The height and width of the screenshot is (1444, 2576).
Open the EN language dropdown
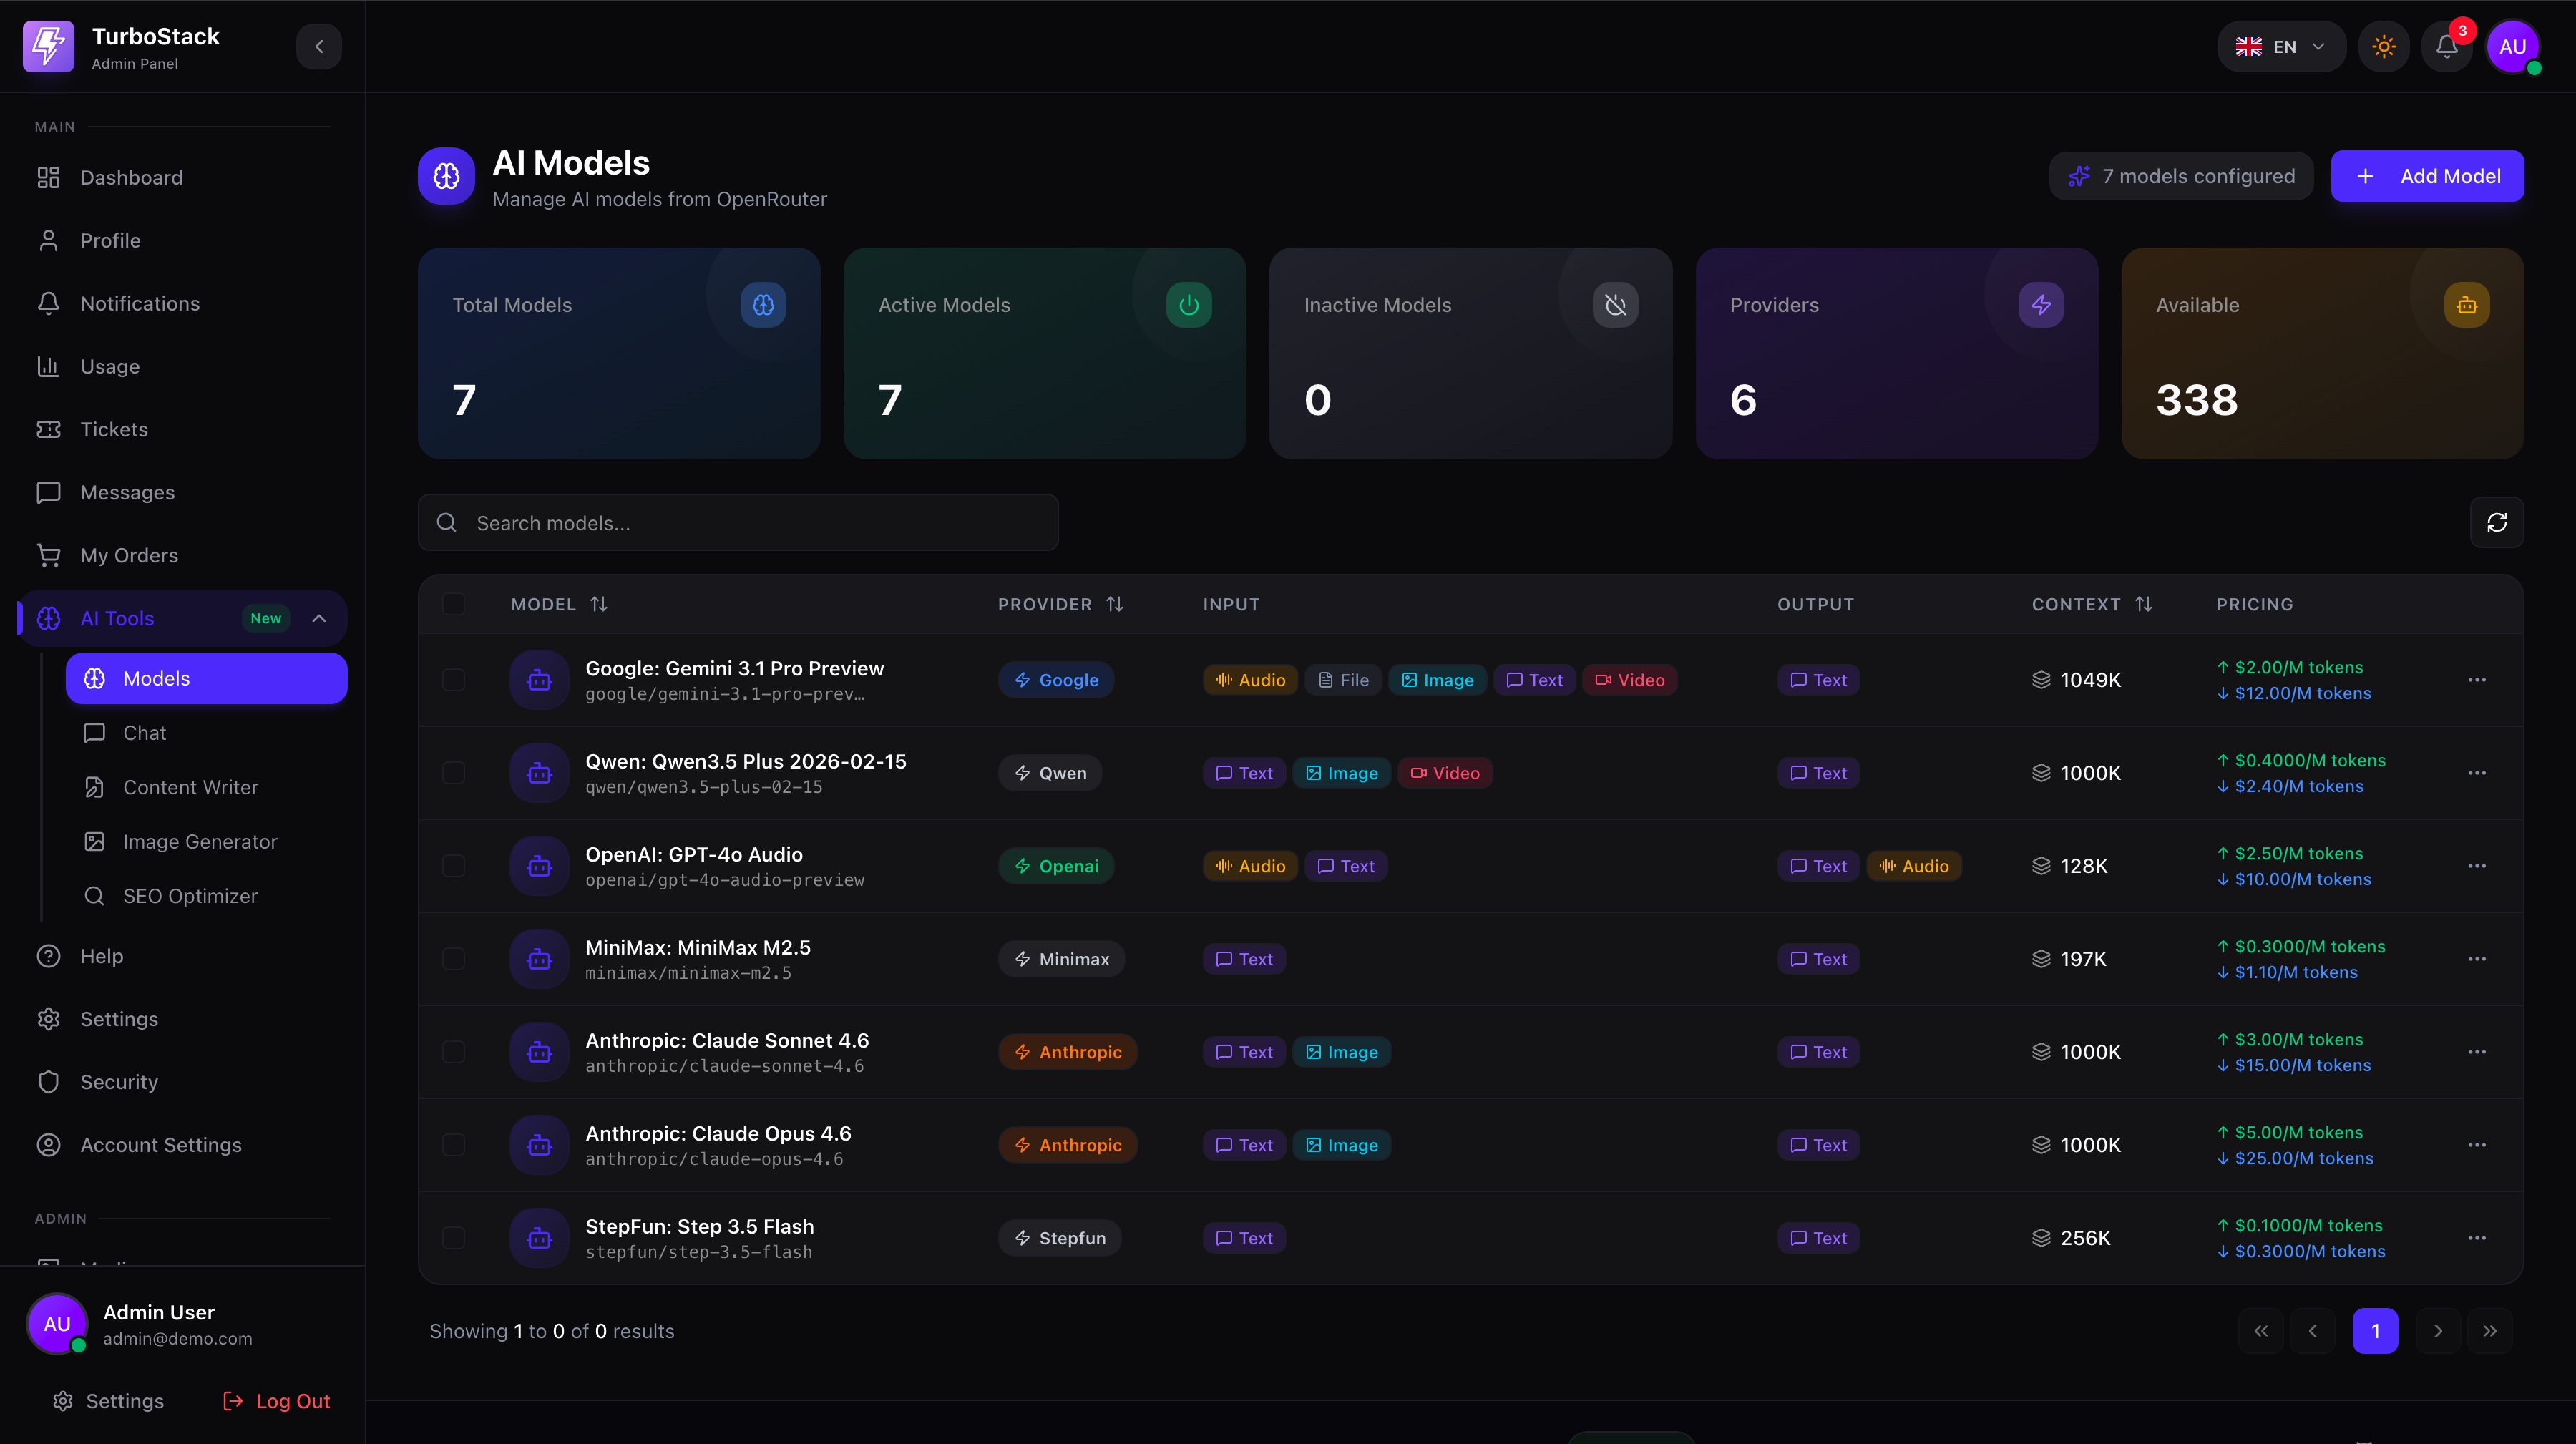[2280, 47]
